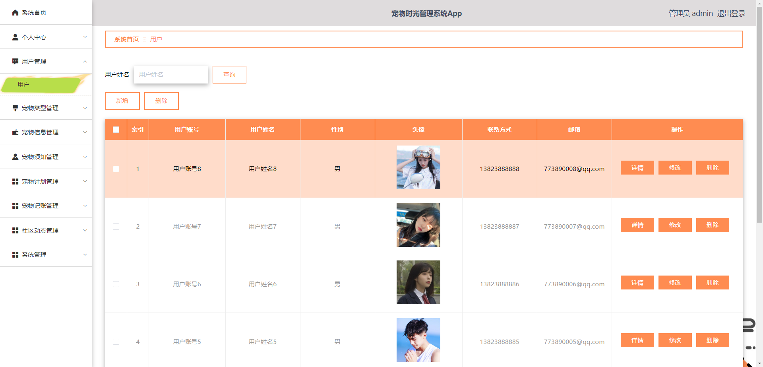The height and width of the screenshot is (367, 763).
Task: Select the 宠物记账管理 grid icon
Action: tap(15, 206)
